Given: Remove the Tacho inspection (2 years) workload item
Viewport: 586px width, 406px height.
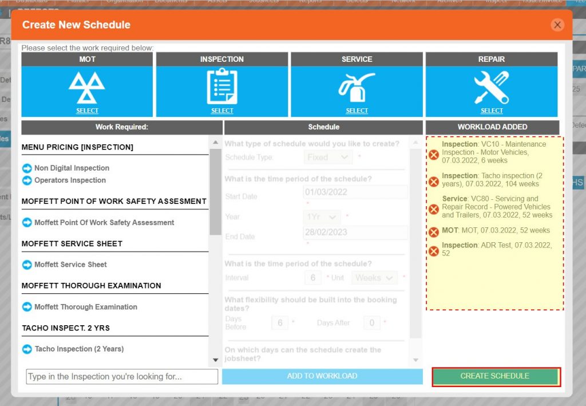Looking at the screenshot, I should [433, 180].
